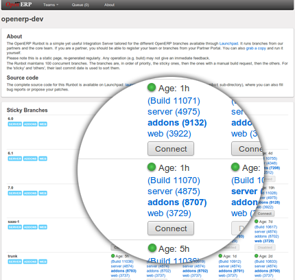295x280 pixels.
Task: Click the SERVER badge under 7.0
Action: pos(15,193)
